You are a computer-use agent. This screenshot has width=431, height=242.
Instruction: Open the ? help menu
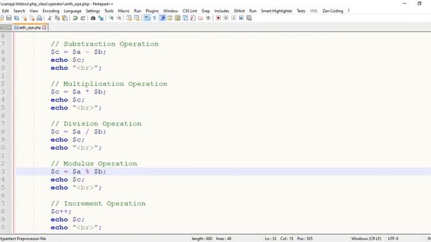click(x=349, y=11)
